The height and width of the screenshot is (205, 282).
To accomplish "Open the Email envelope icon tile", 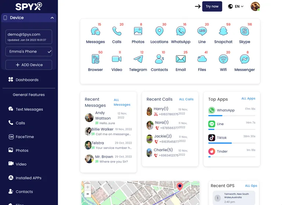I will pos(181,59).
